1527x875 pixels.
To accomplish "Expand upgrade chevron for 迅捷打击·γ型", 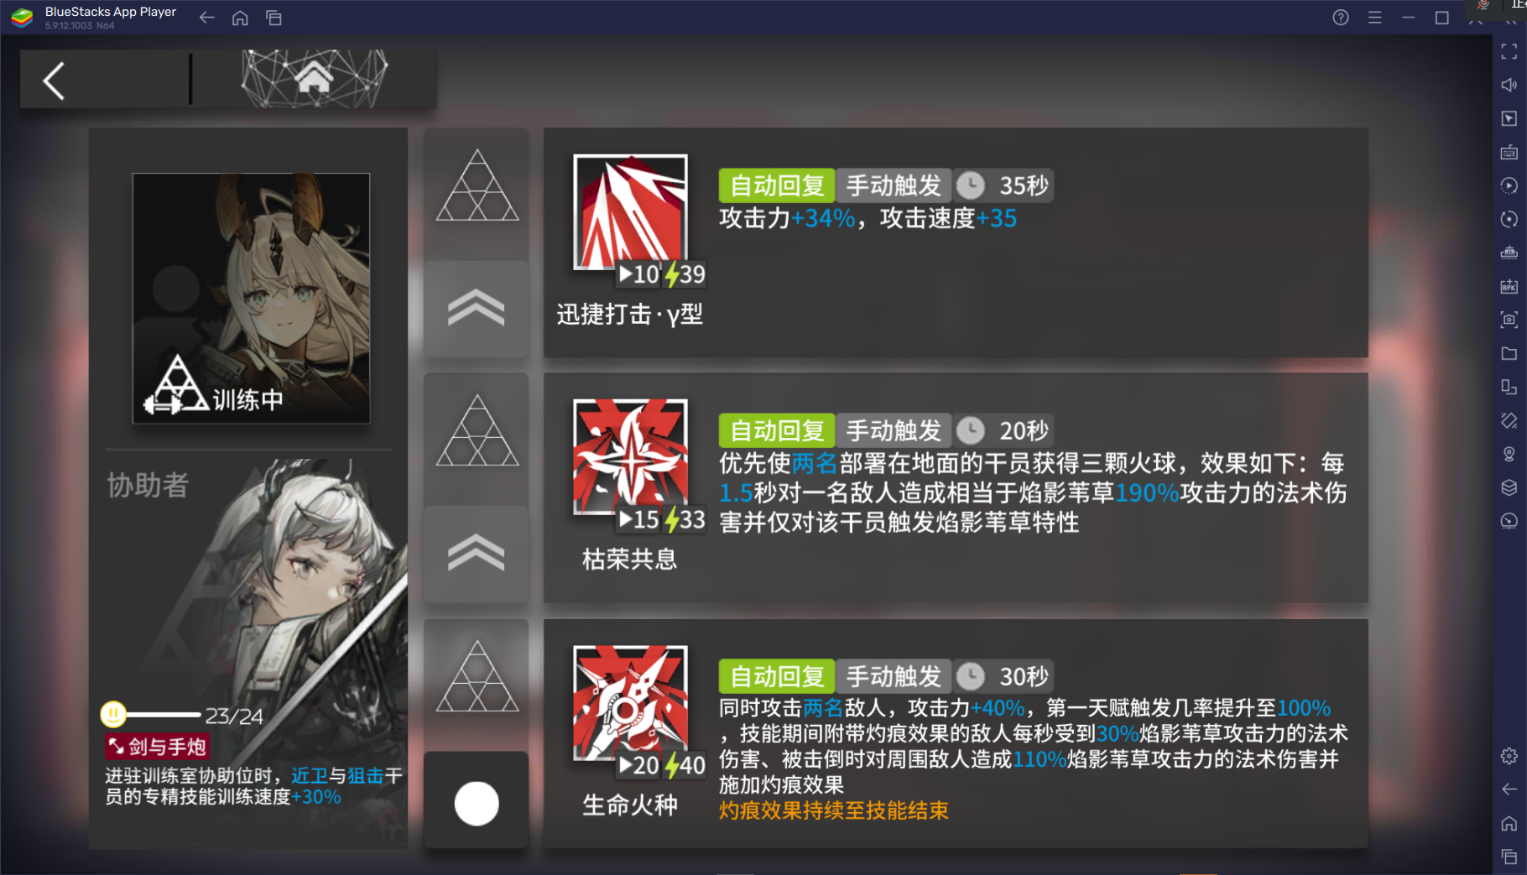I will (x=476, y=309).
